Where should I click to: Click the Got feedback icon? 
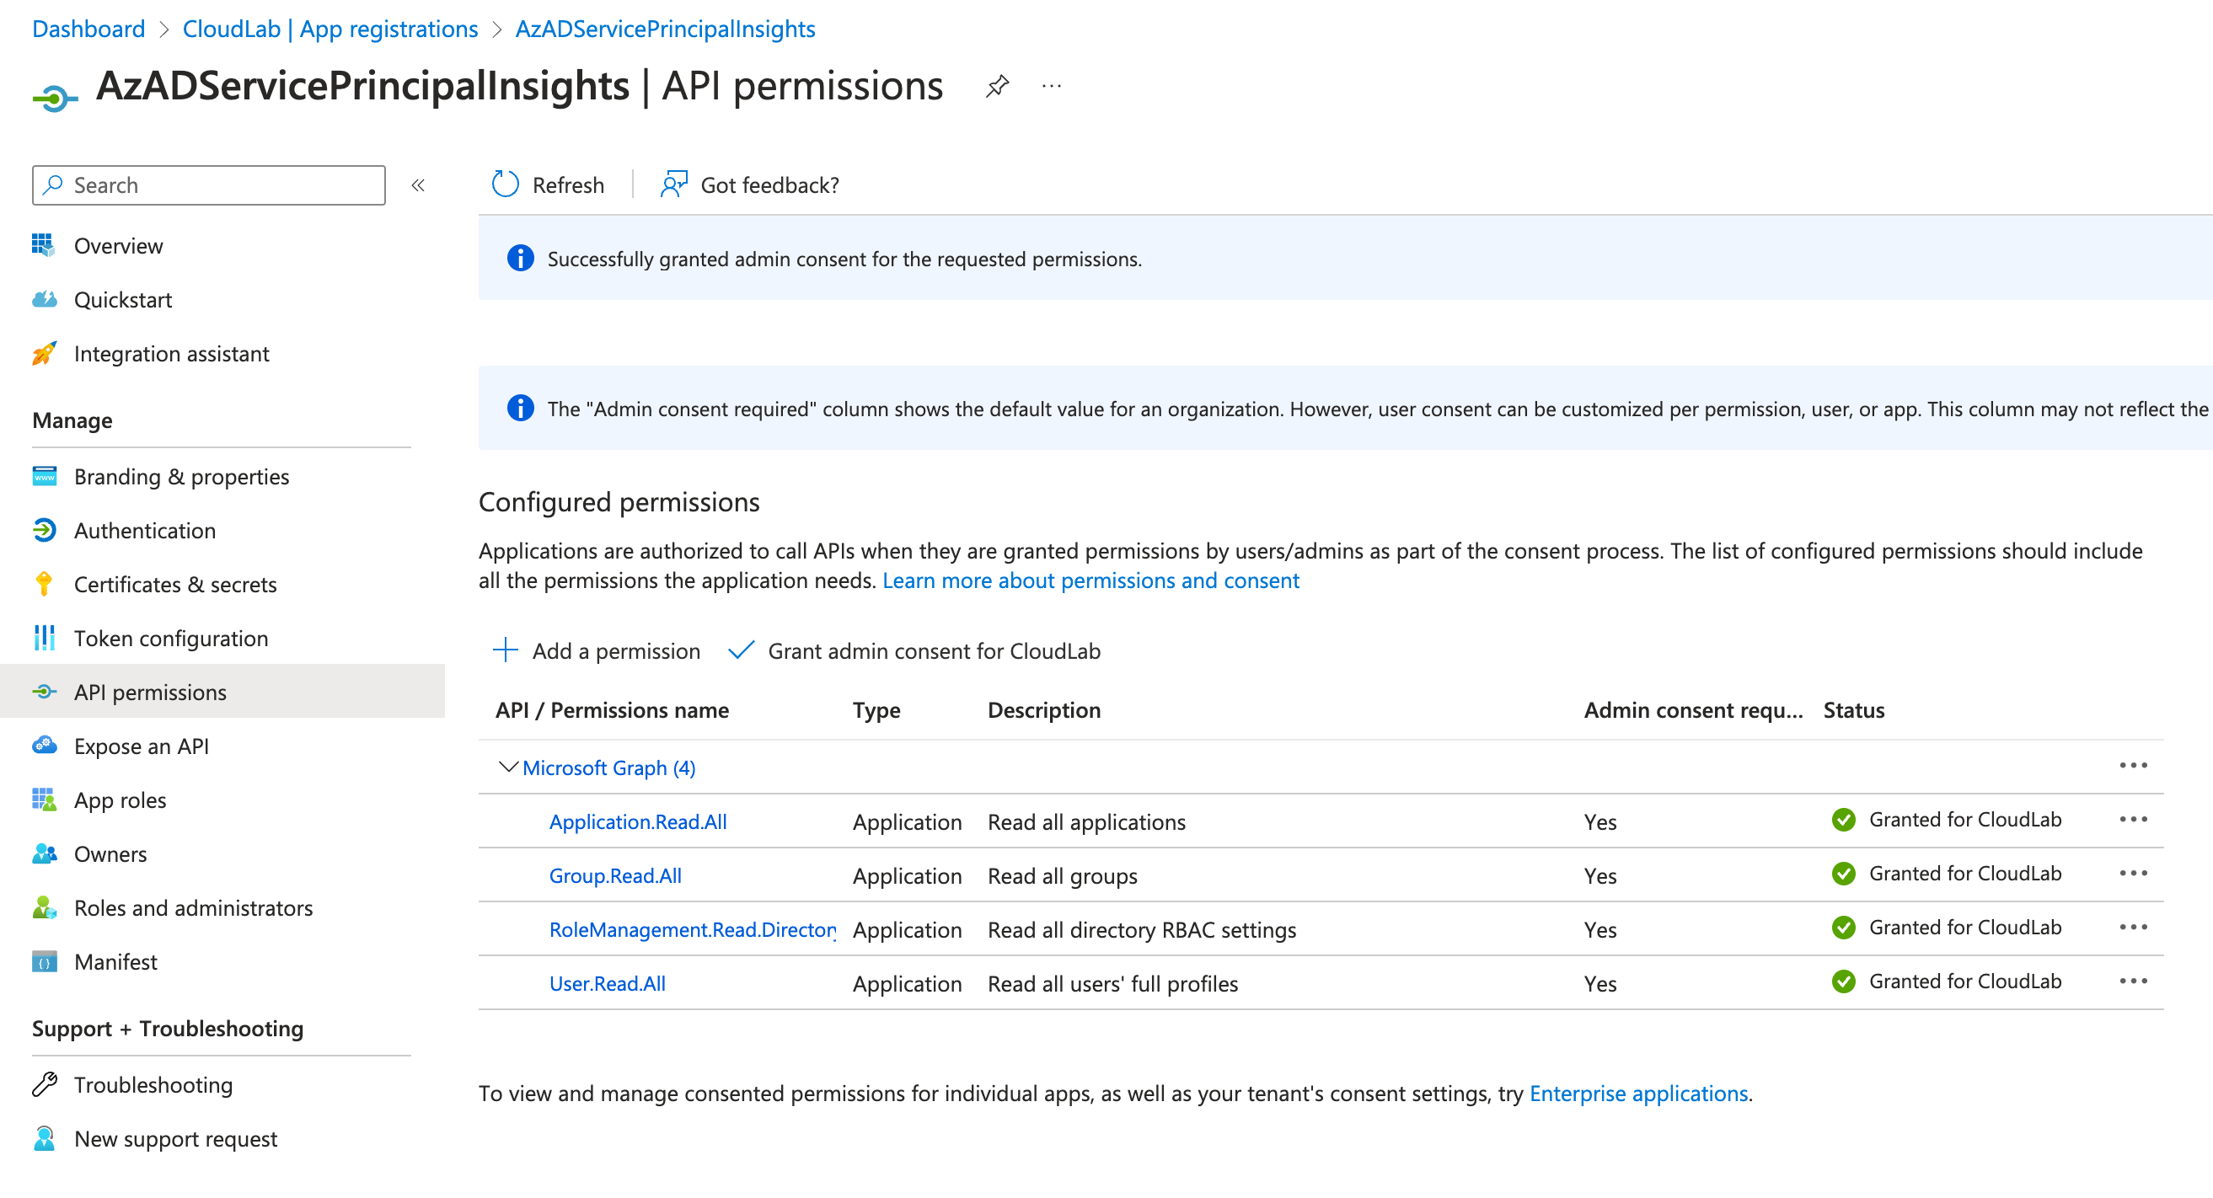tap(674, 184)
